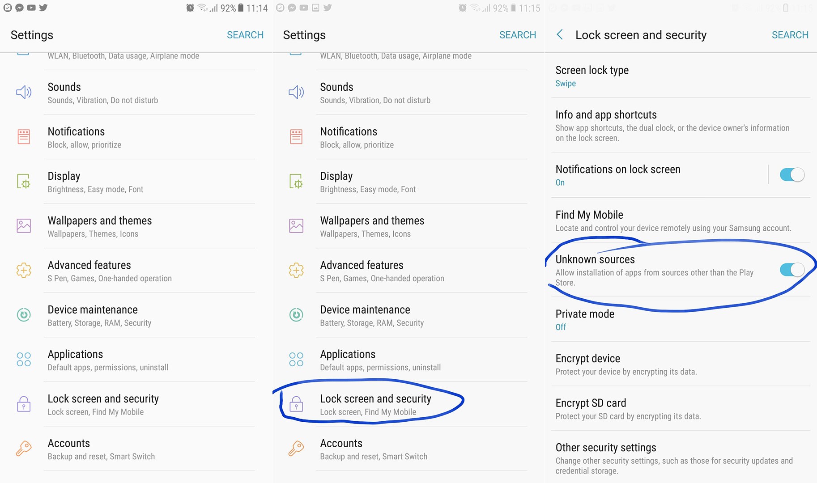This screenshot has height=483, width=817.
Task: Click SEARCH in the Settings header
Action: point(245,35)
